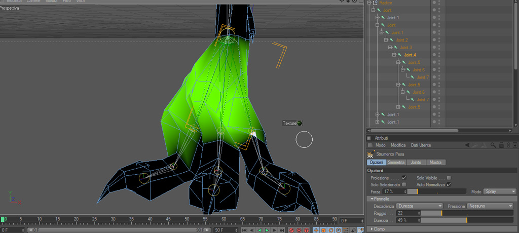The height and width of the screenshot is (233, 519).
Task: Enable the Solo Visibile checkbox
Action: 449,178
